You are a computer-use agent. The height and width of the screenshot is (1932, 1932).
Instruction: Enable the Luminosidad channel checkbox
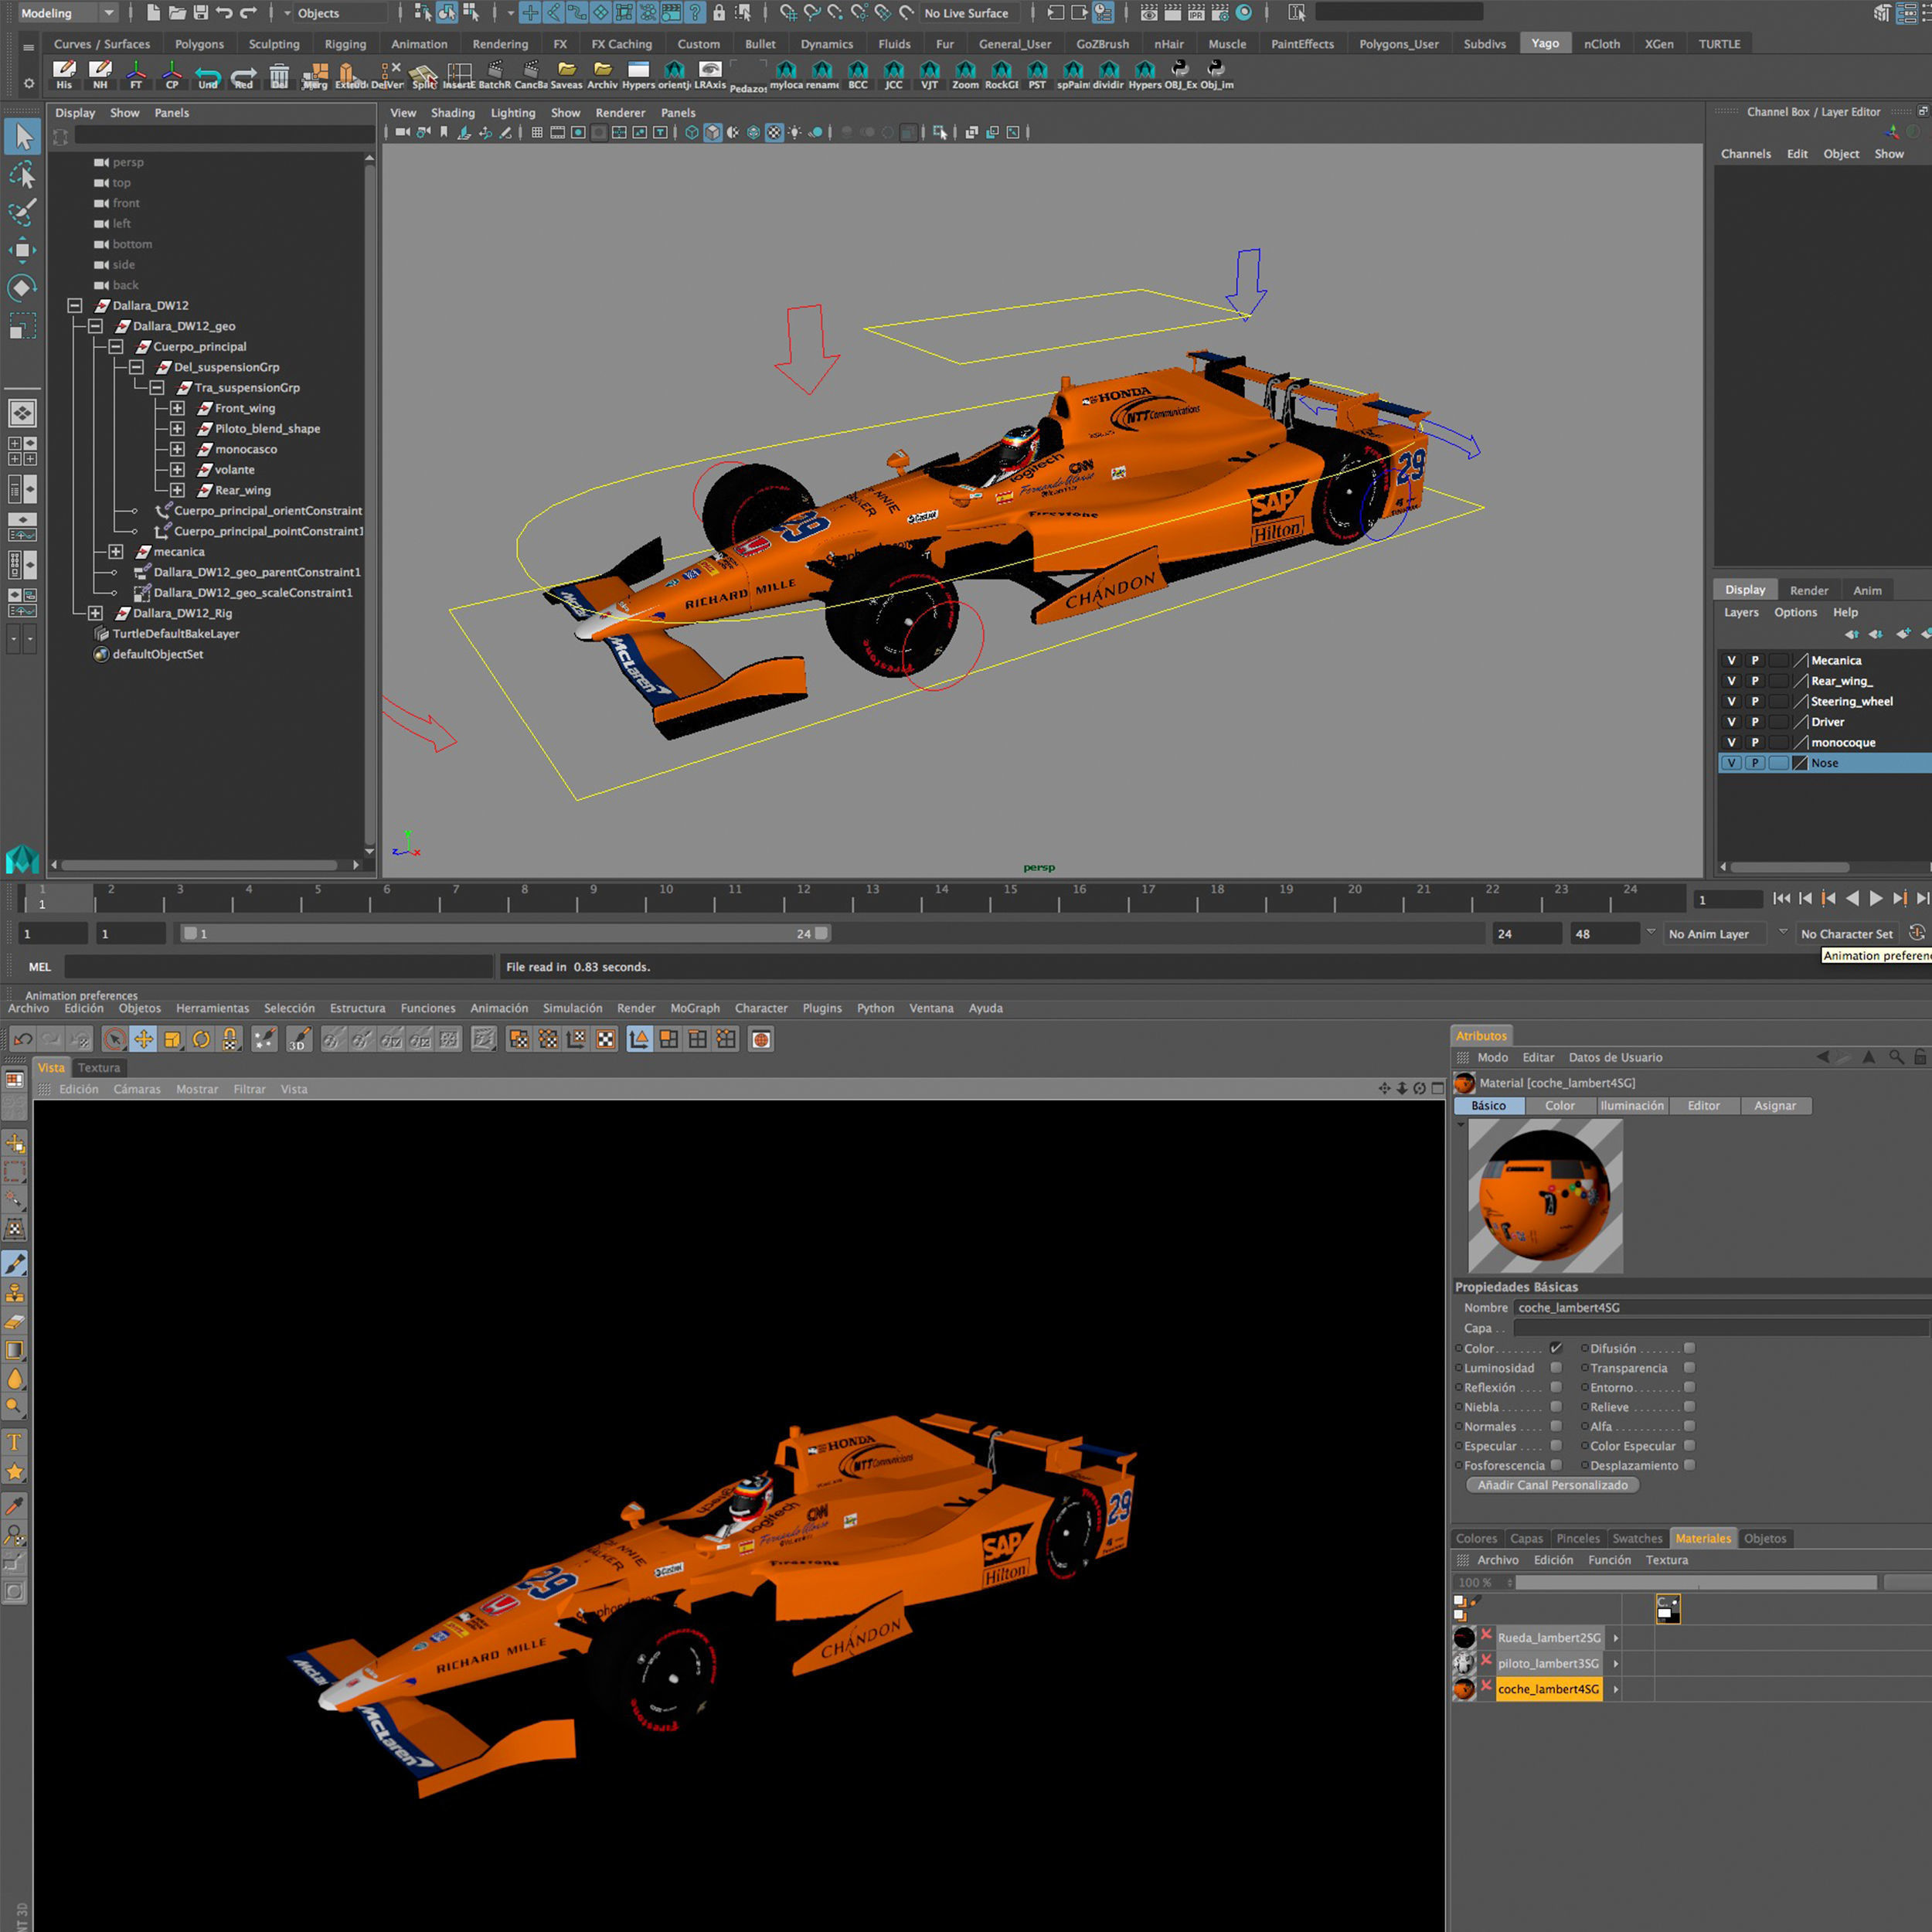[x=1556, y=1367]
